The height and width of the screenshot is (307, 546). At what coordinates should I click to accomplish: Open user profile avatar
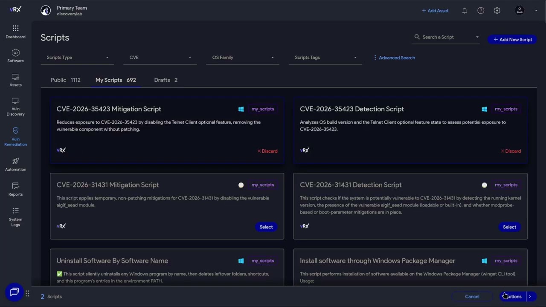click(520, 11)
